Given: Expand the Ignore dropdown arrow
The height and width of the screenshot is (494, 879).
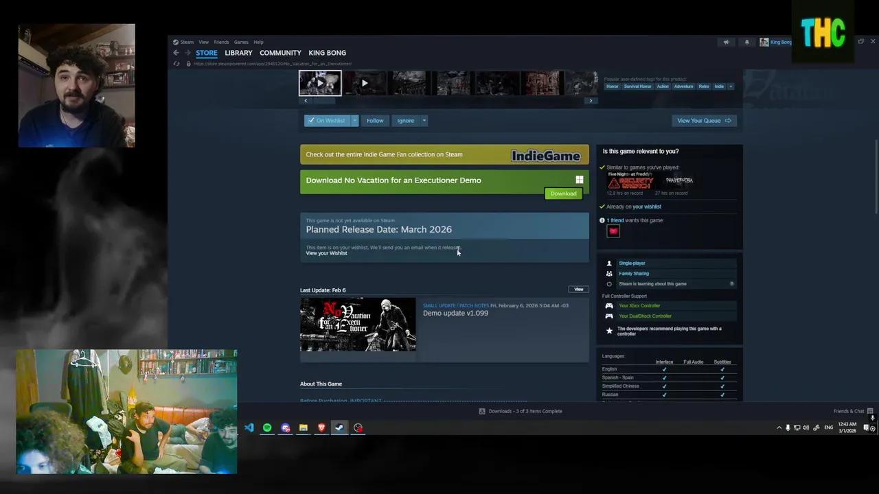Looking at the screenshot, I should 424,121.
